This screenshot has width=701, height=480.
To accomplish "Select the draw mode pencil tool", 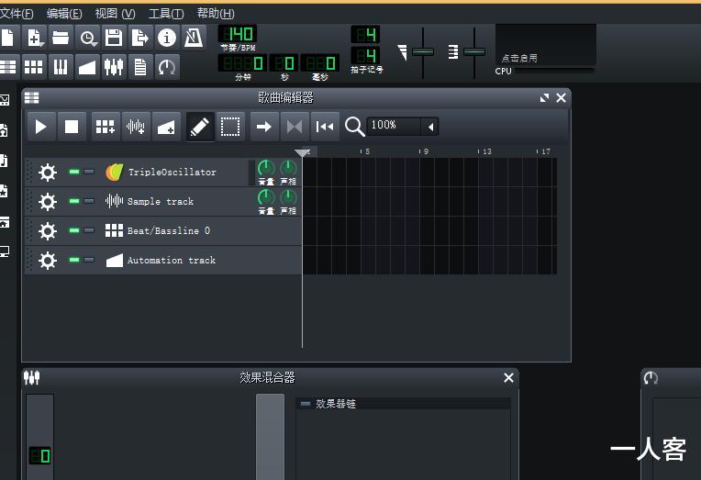I will tap(200, 127).
